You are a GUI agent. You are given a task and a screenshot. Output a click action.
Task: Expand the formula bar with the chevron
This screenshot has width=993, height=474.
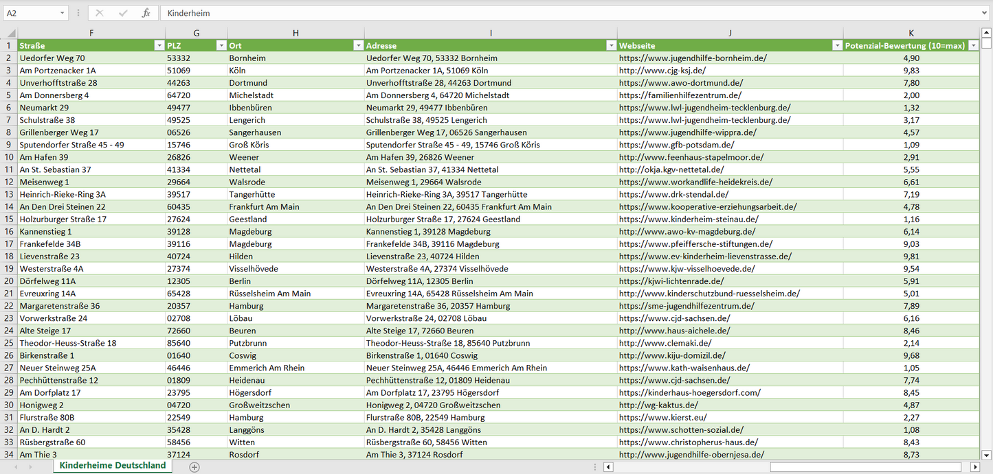(985, 13)
